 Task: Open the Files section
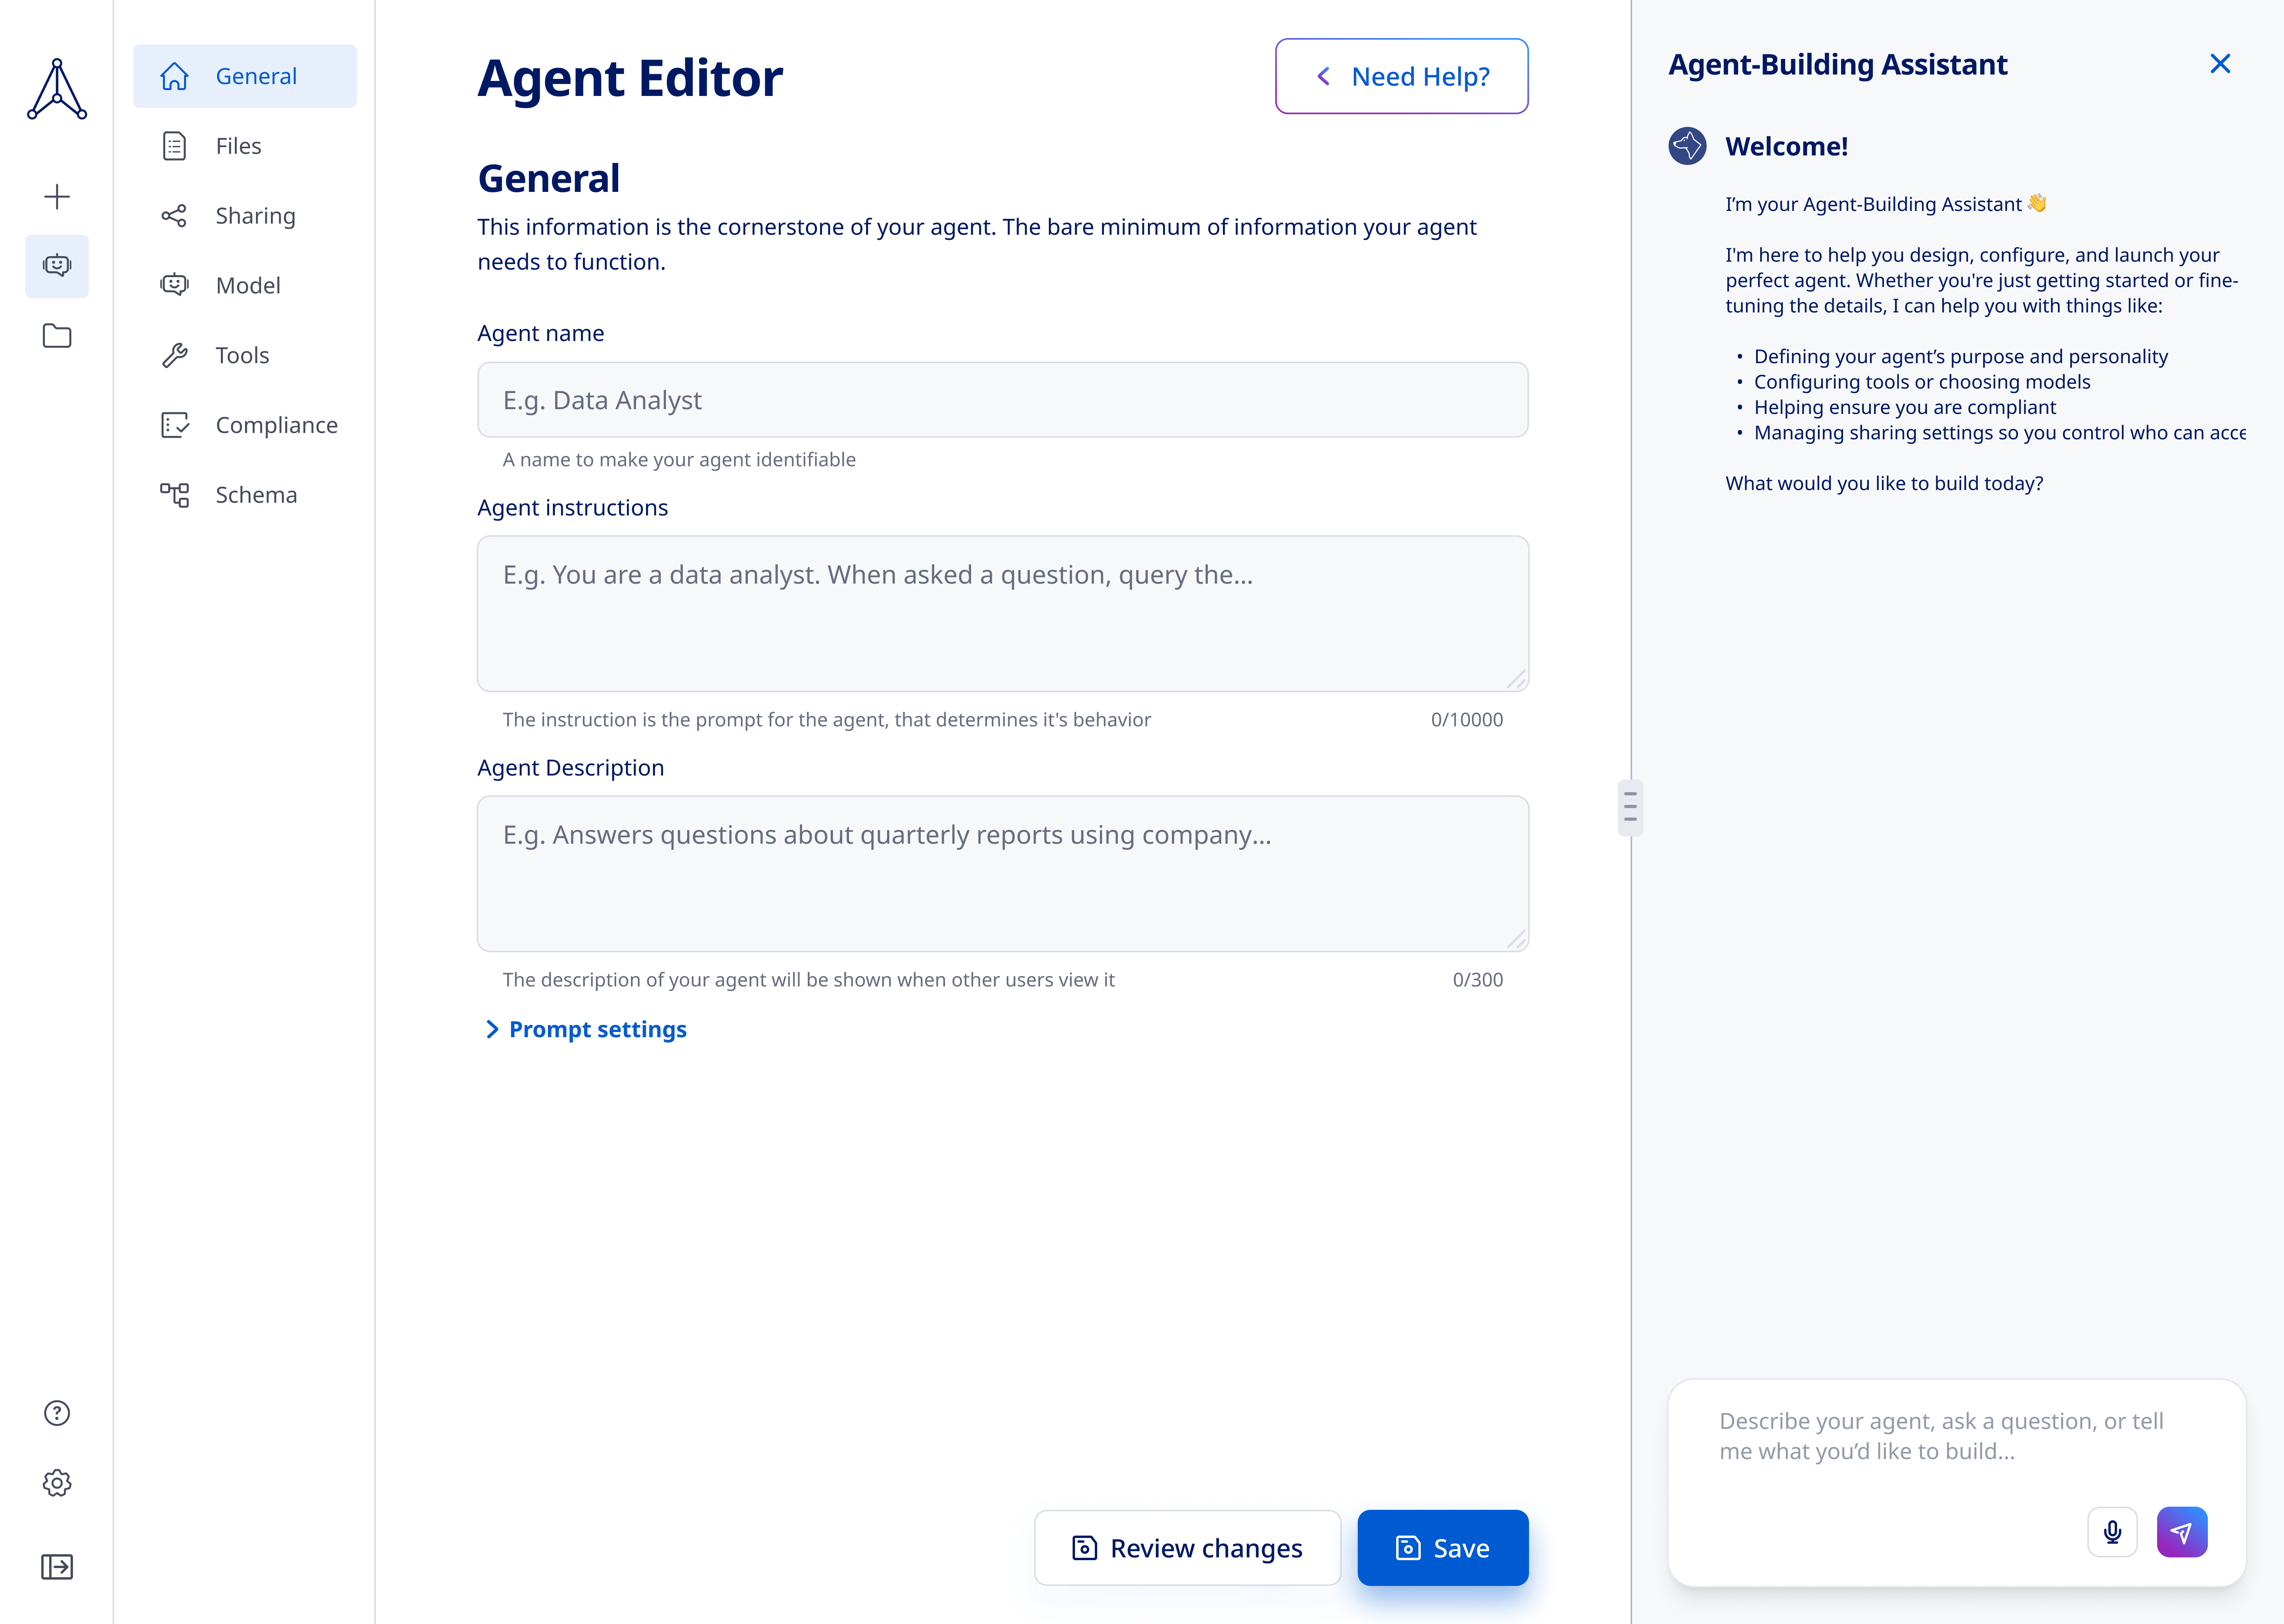pyautogui.click(x=245, y=146)
